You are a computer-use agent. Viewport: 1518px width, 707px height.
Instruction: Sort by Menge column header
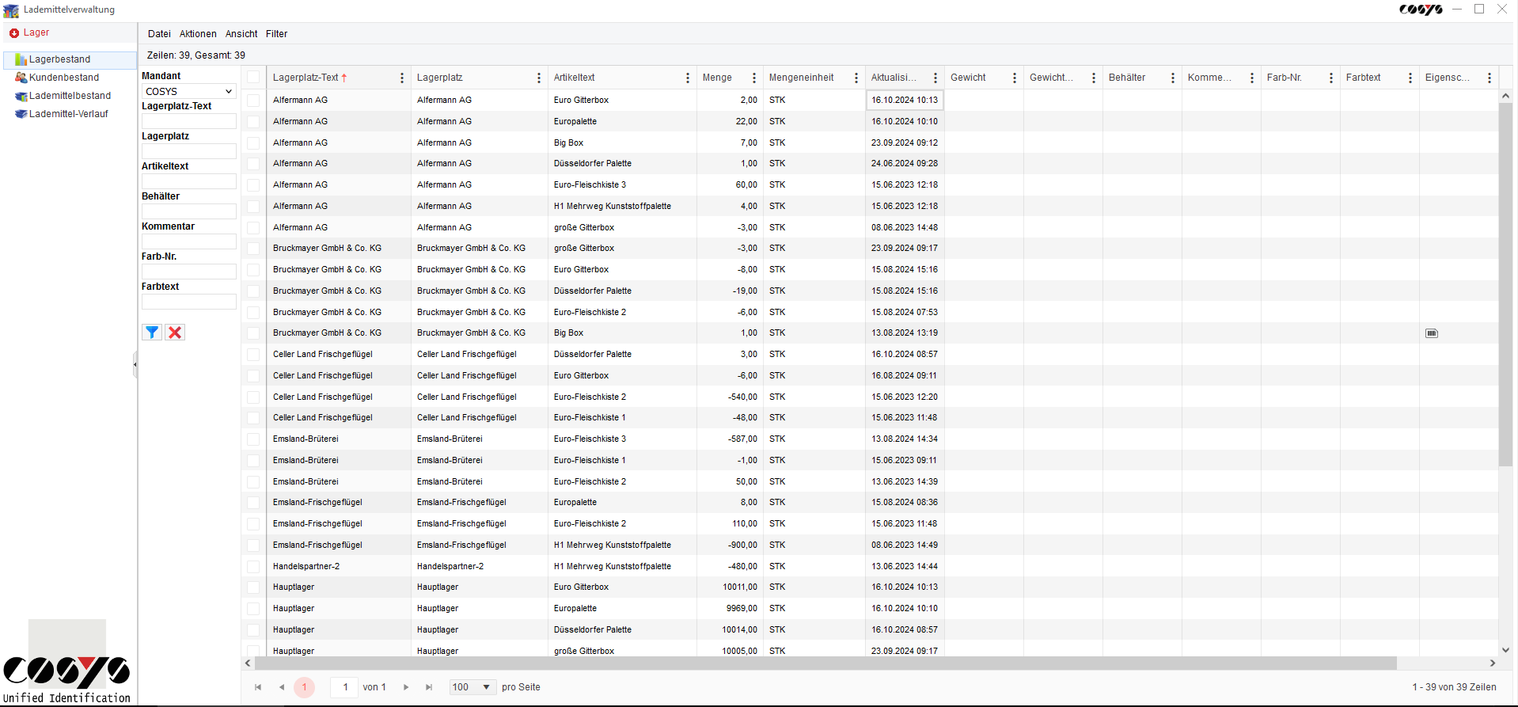click(717, 78)
